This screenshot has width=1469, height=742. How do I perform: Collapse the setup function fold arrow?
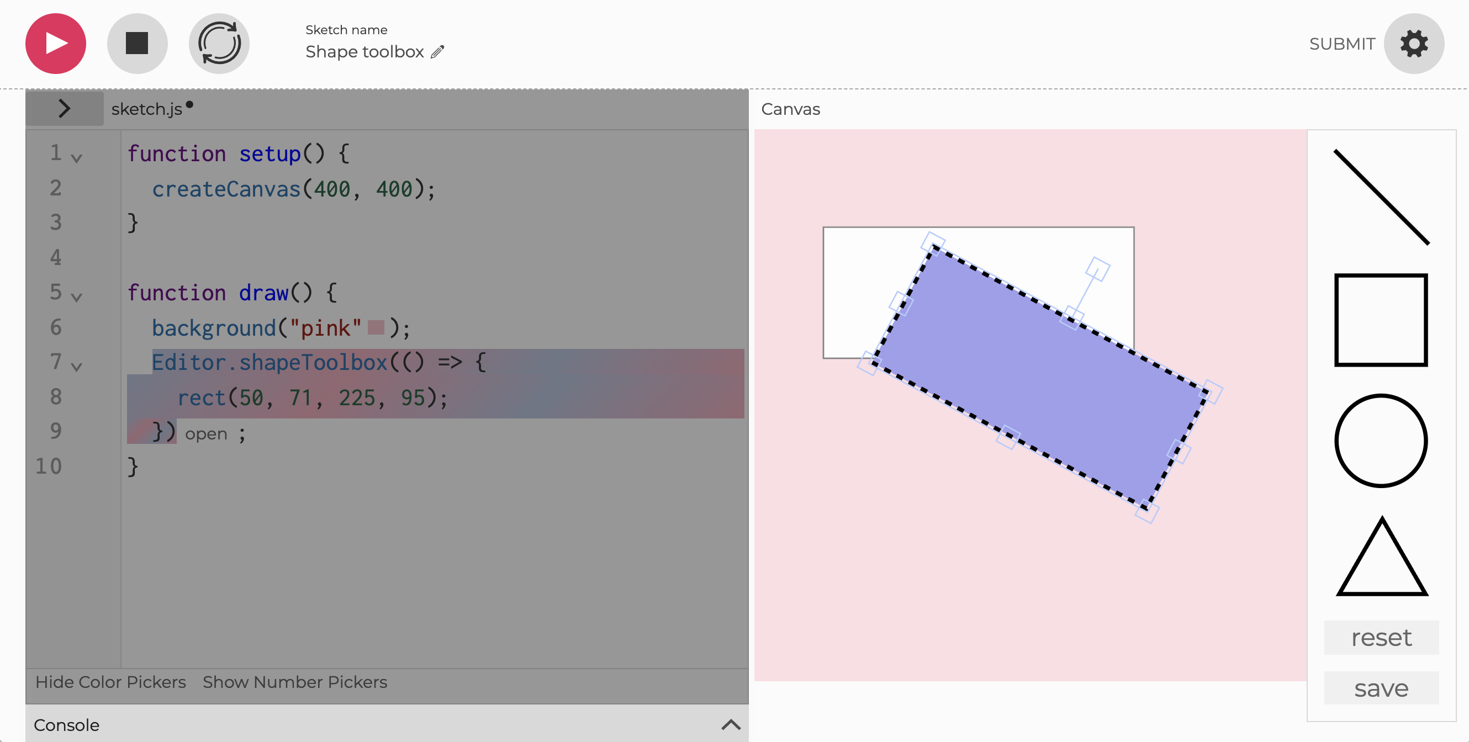76,158
